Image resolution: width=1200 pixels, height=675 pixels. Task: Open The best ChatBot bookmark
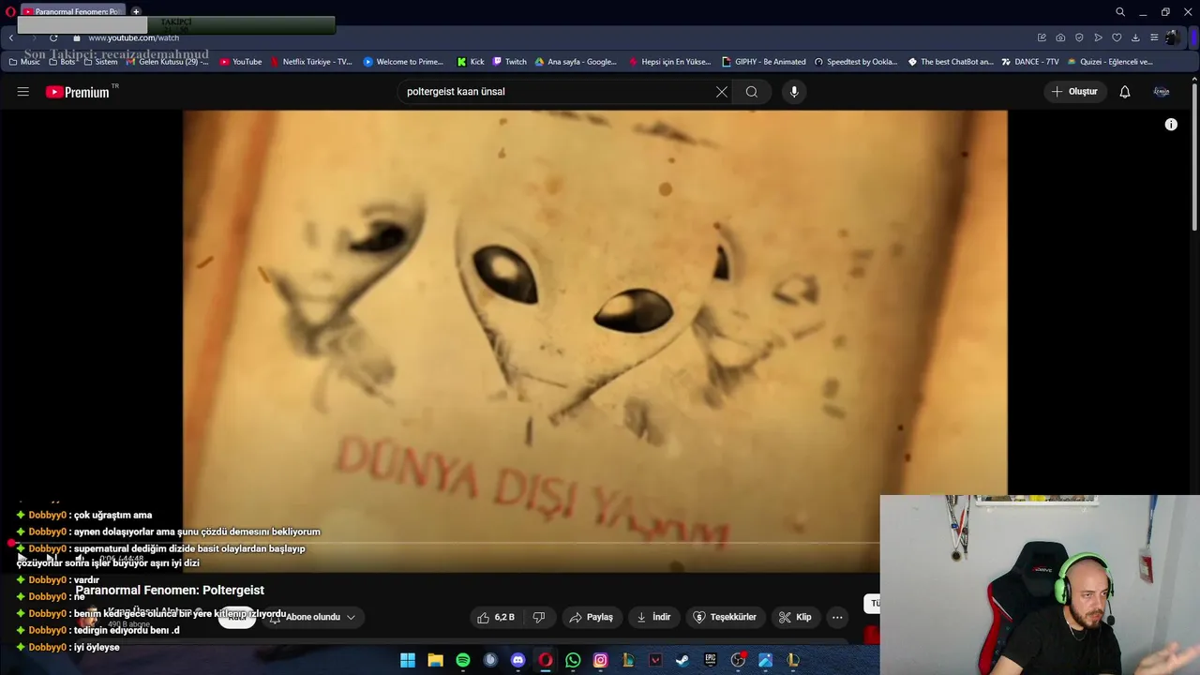coord(951,62)
